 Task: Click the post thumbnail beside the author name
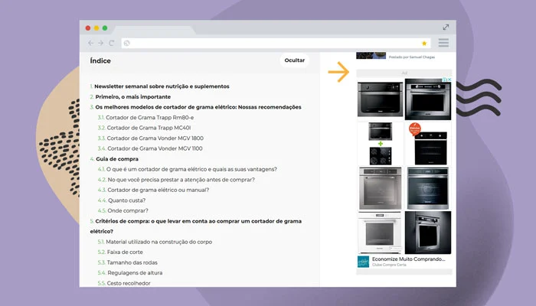pos(371,56)
